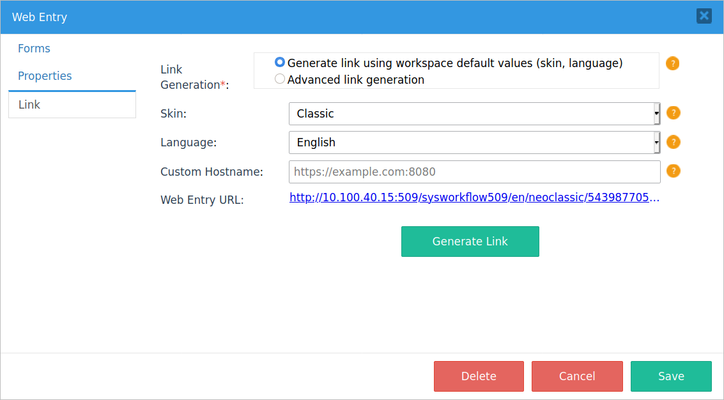The image size is (724, 400).
Task: Click the Web Entry dialog title bar
Action: (320, 17)
